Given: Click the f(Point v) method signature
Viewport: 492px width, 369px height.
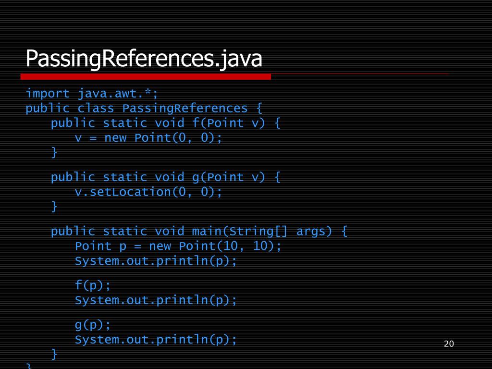Looking at the screenshot, I should tap(165, 123).
